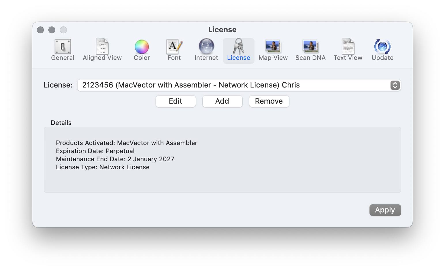Open the Font preferences pane
The height and width of the screenshot is (270, 445).
coord(174,50)
